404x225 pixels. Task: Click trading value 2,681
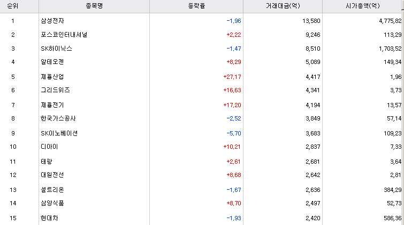[x=312, y=162]
